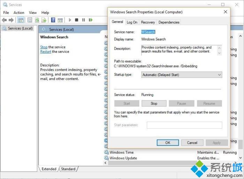The height and width of the screenshot is (179, 244).
Task: Click the Cancel button
Action: coord(192,143)
